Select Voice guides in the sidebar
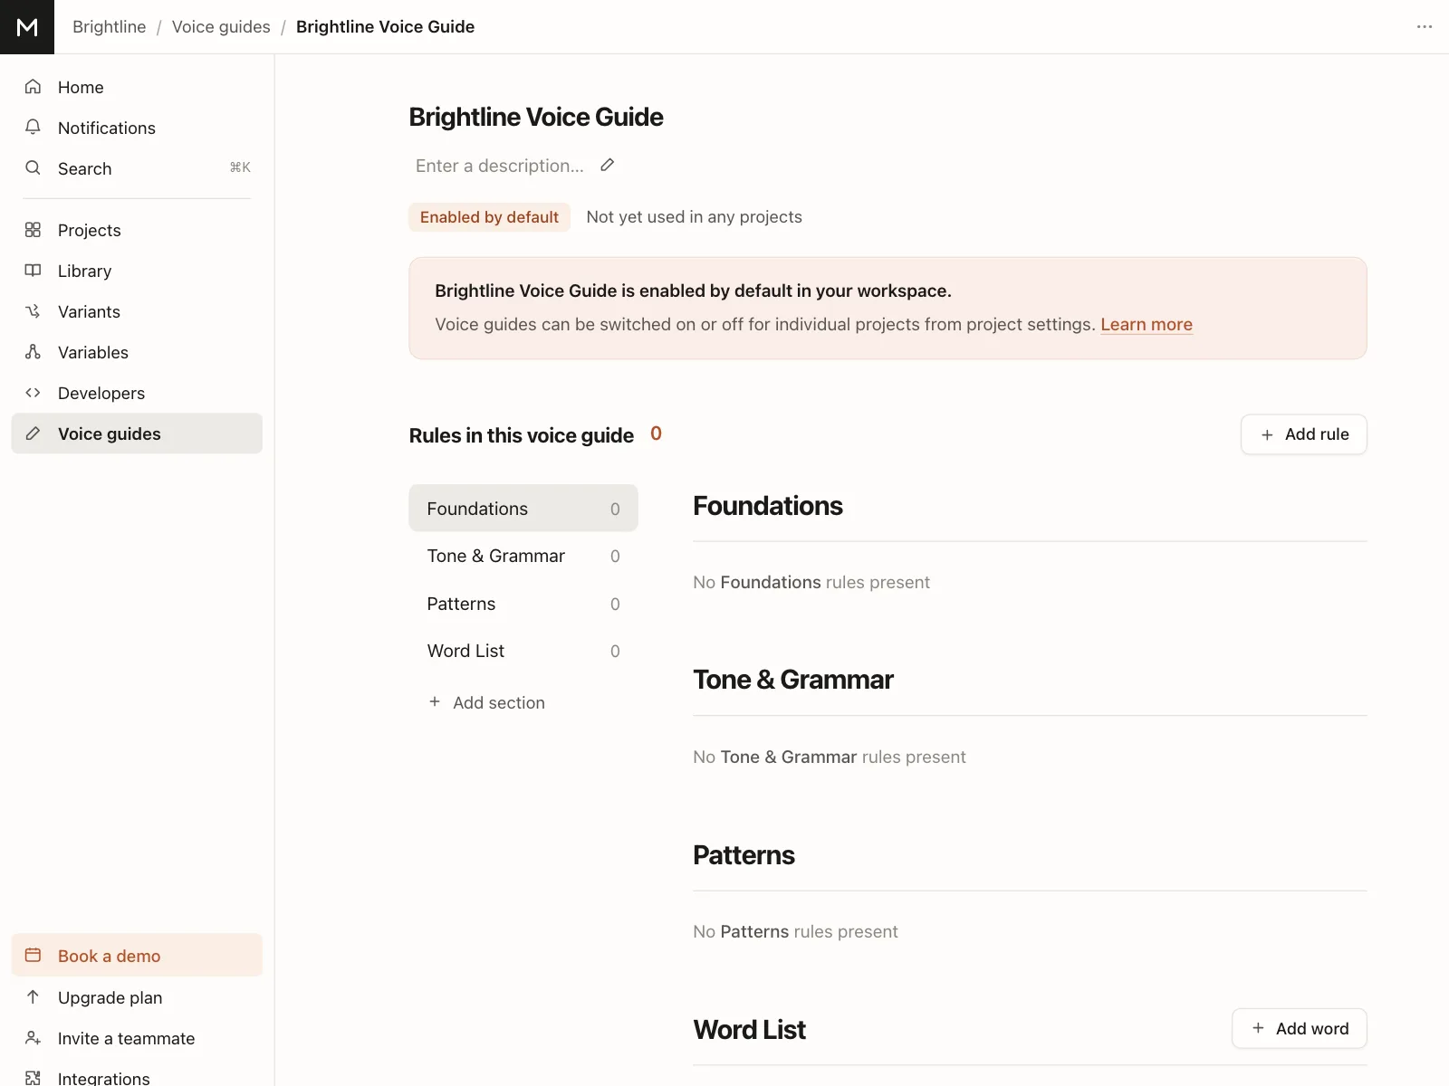This screenshot has height=1086, width=1449. [x=137, y=433]
